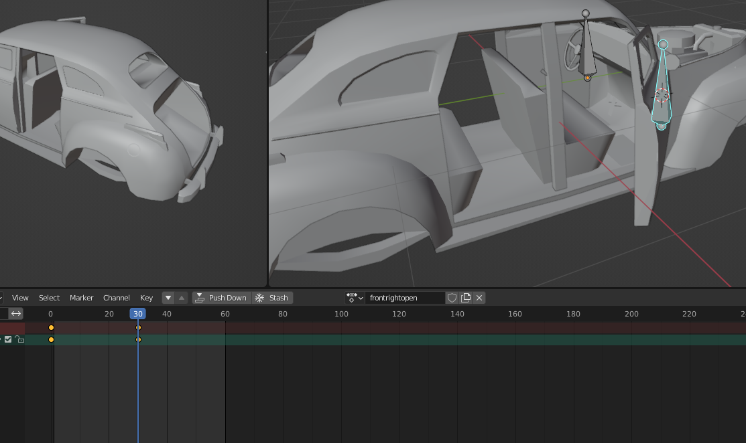Open the Marker menu
Viewport: 746px width, 443px height.
(81, 298)
